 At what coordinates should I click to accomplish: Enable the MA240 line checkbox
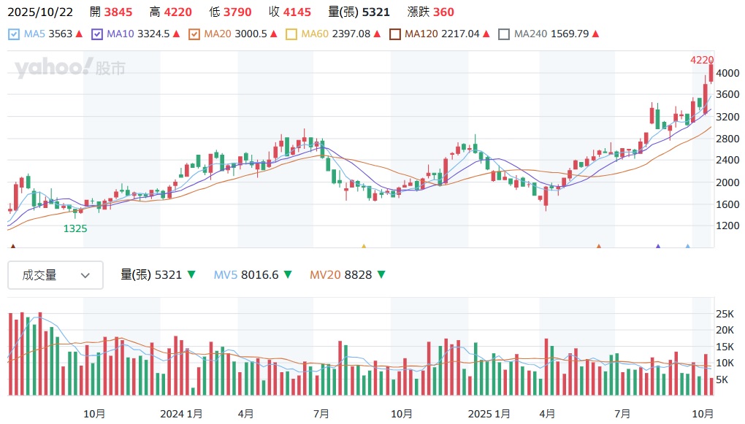pyautogui.click(x=504, y=34)
